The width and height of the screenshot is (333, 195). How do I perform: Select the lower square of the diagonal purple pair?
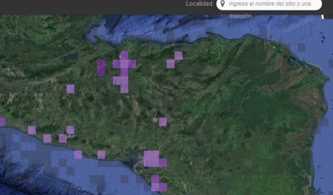pyautogui.click(x=171, y=64)
